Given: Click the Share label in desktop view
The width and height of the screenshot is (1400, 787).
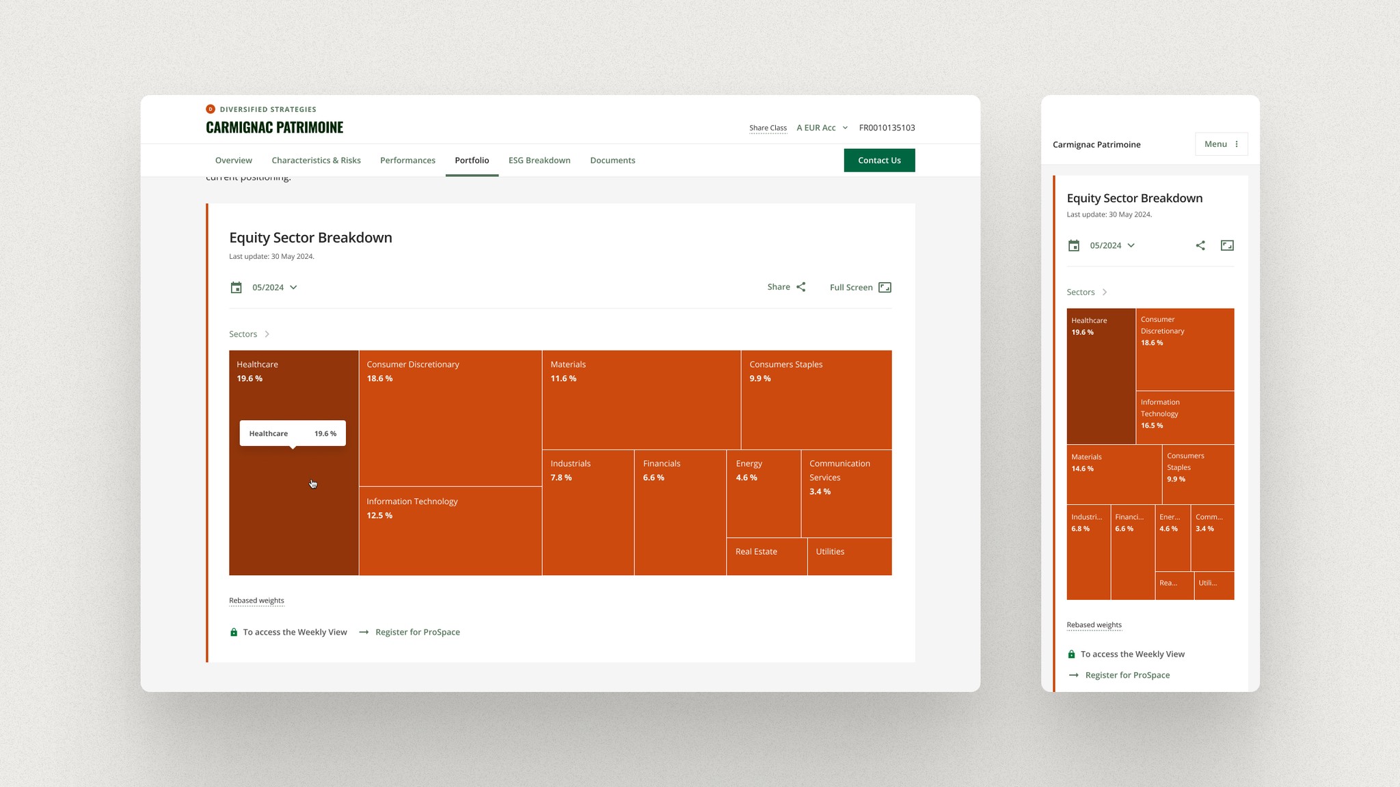Looking at the screenshot, I should 779,287.
